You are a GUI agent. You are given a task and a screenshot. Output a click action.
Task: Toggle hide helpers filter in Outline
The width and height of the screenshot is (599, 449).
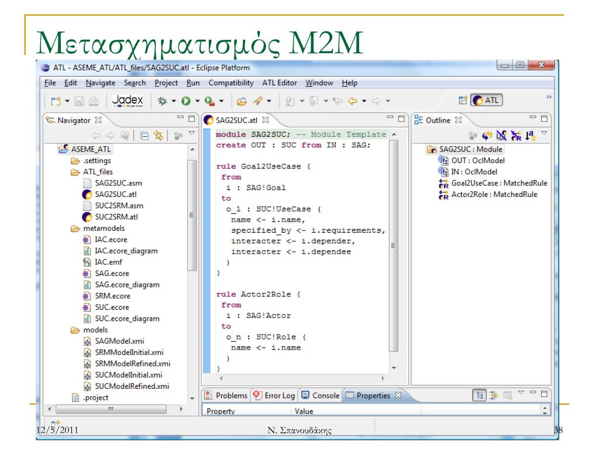pyautogui.click(x=501, y=136)
